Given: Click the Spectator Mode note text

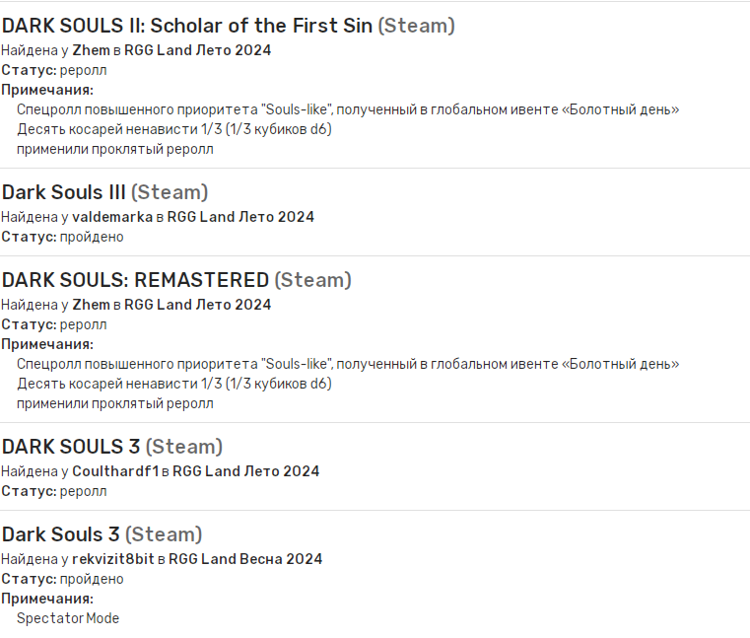Looking at the screenshot, I should click(x=68, y=618).
